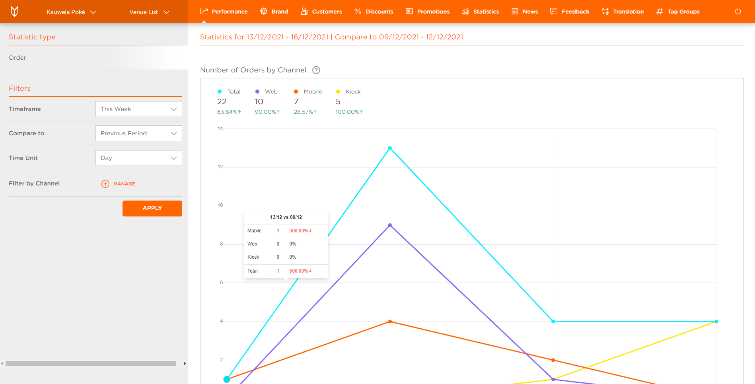Click the Translation icon
Screen dimensions: 755x384
coord(605,11)
